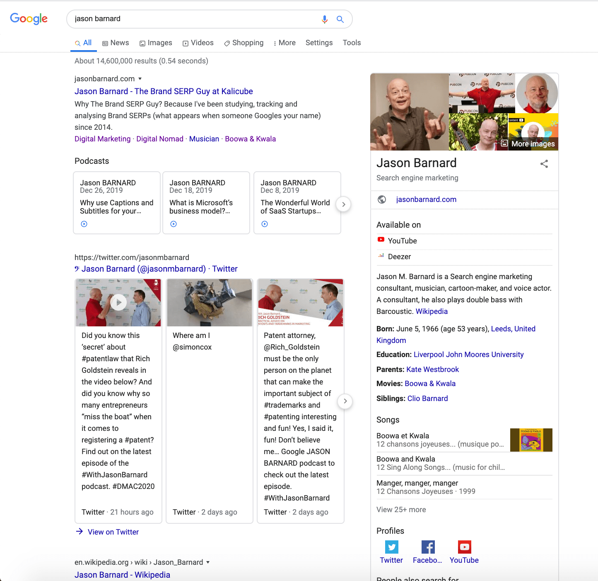The image size is (598, 581).
Task: Open Jason Barnard - The Brand SERP Guy result
Action: pyautogui.click(x=164, y=91)
